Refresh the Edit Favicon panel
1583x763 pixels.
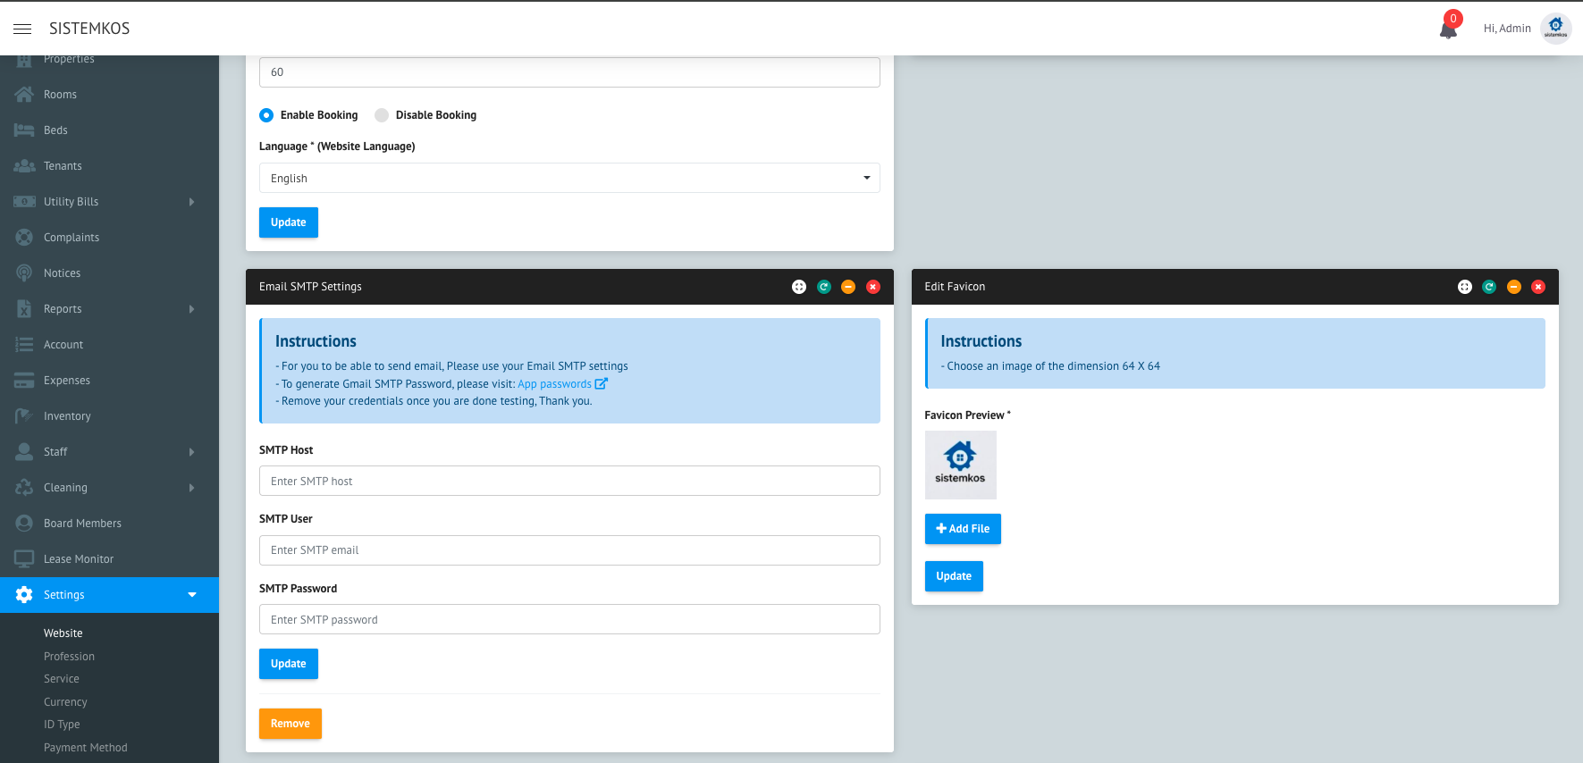point(1489,287)
